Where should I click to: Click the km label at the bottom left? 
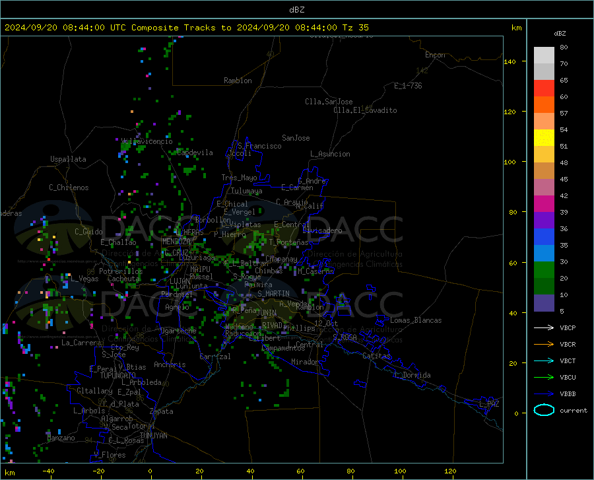(x=9, y=473)
